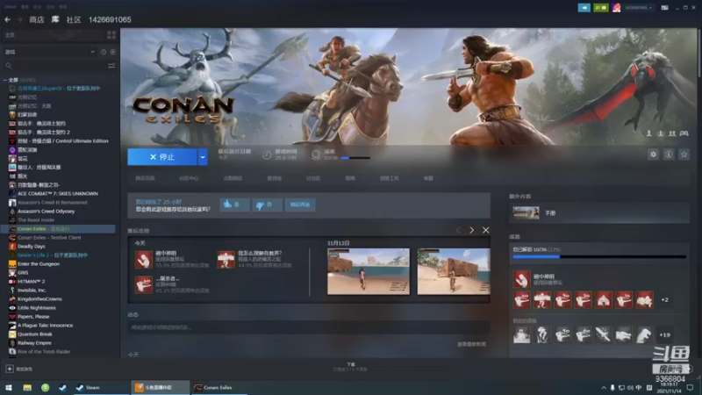702x395 pixels.
Task: Go to previous post-game summary page
Action: [458, 230]
